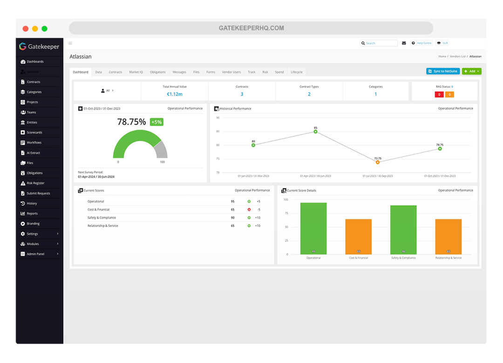Click the Reports icon in the sidebar
The image size is (503, 363).
24,214
